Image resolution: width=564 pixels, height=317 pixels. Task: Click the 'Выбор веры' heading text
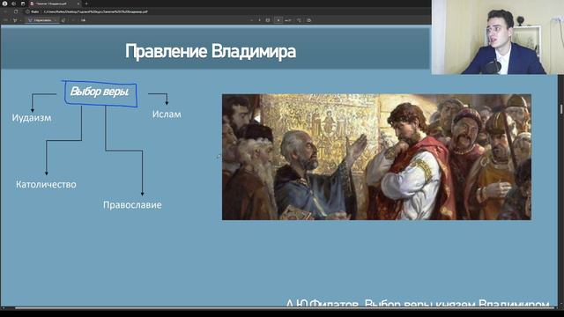point(100,92)
